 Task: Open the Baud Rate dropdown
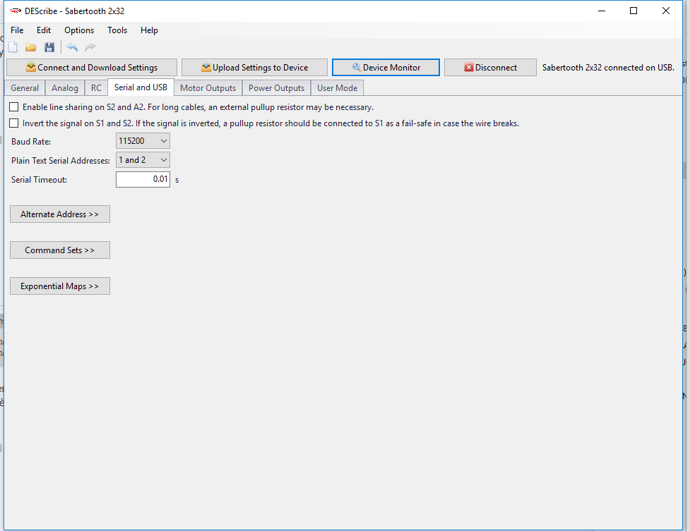coord(143,141)
